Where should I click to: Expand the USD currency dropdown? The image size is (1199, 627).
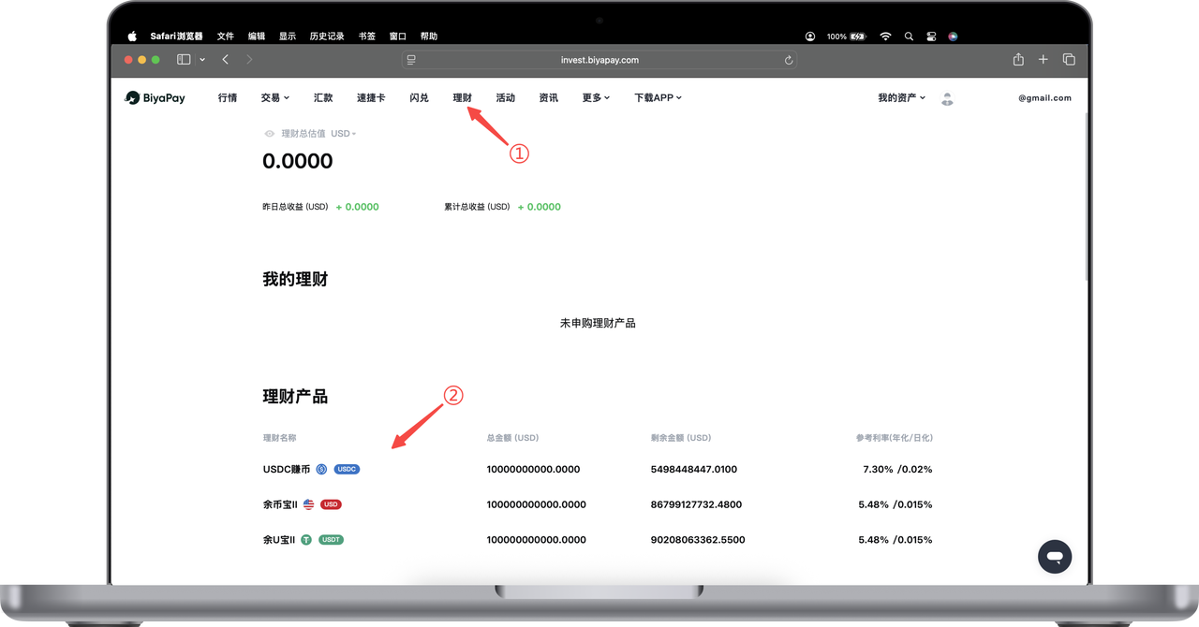(343, 134)
